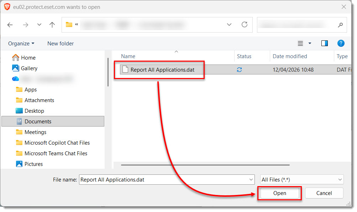Click the Cancel button

(x=324, y=193)
